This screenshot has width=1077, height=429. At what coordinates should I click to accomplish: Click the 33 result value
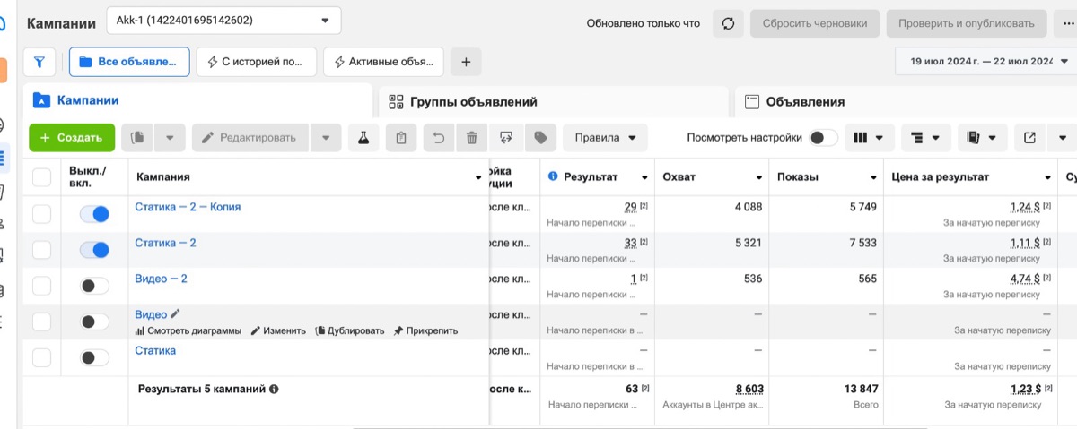(630, 243)
